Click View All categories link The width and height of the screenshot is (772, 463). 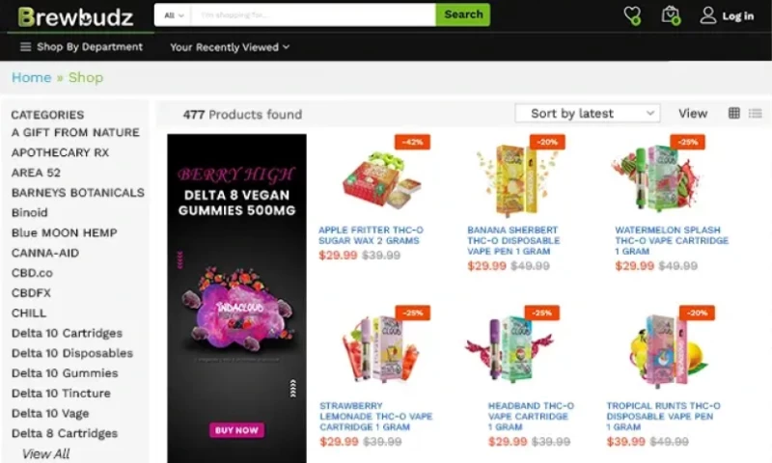(45, 453)
